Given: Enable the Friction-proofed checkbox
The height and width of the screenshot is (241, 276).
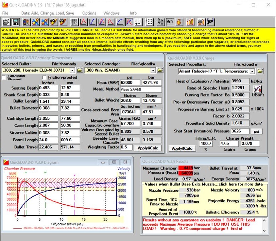Looking at the screenshot, I should pos(45,77).
